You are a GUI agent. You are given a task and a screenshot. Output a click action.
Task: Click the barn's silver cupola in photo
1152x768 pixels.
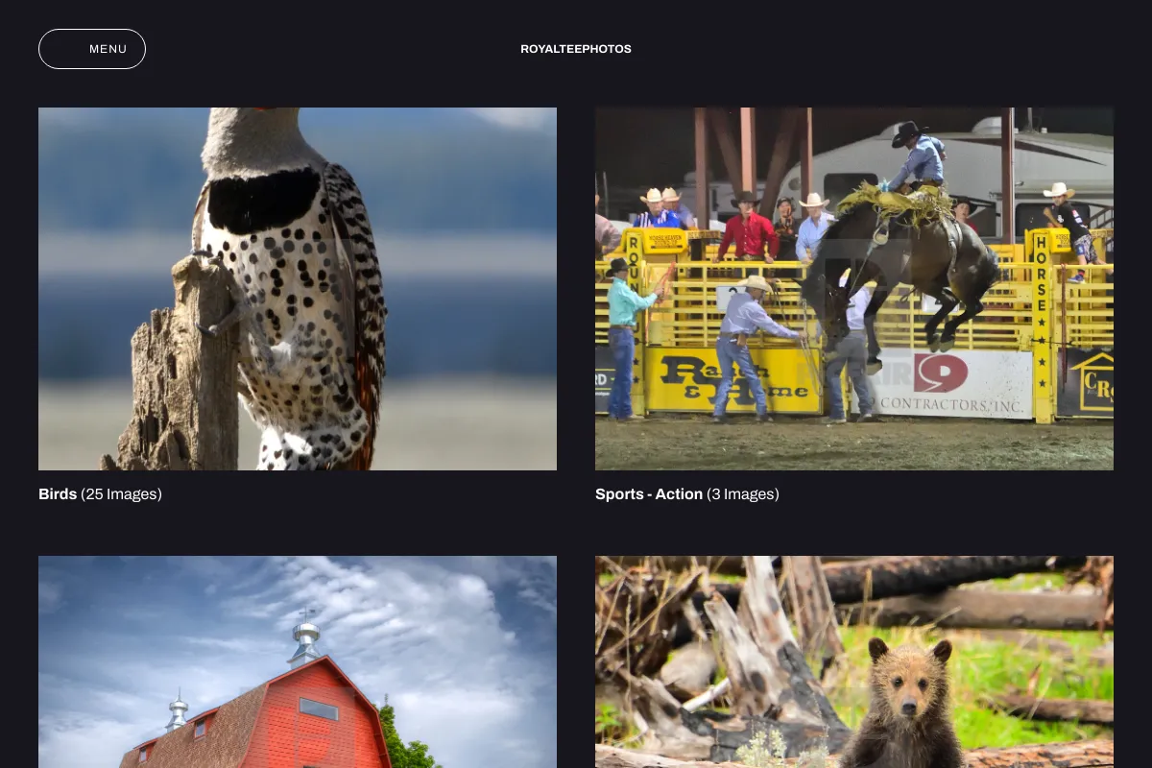[x=305, y=636]
